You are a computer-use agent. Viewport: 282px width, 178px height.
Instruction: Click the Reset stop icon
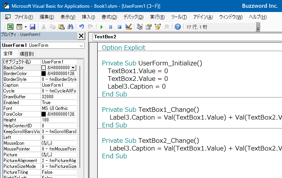119,27
